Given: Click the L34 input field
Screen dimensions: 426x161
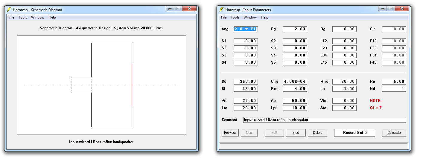Looking at the screenshot, I should coord(344,55).
